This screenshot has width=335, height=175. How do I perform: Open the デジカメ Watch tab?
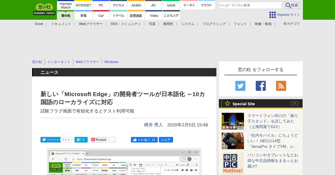coord(119,5)
